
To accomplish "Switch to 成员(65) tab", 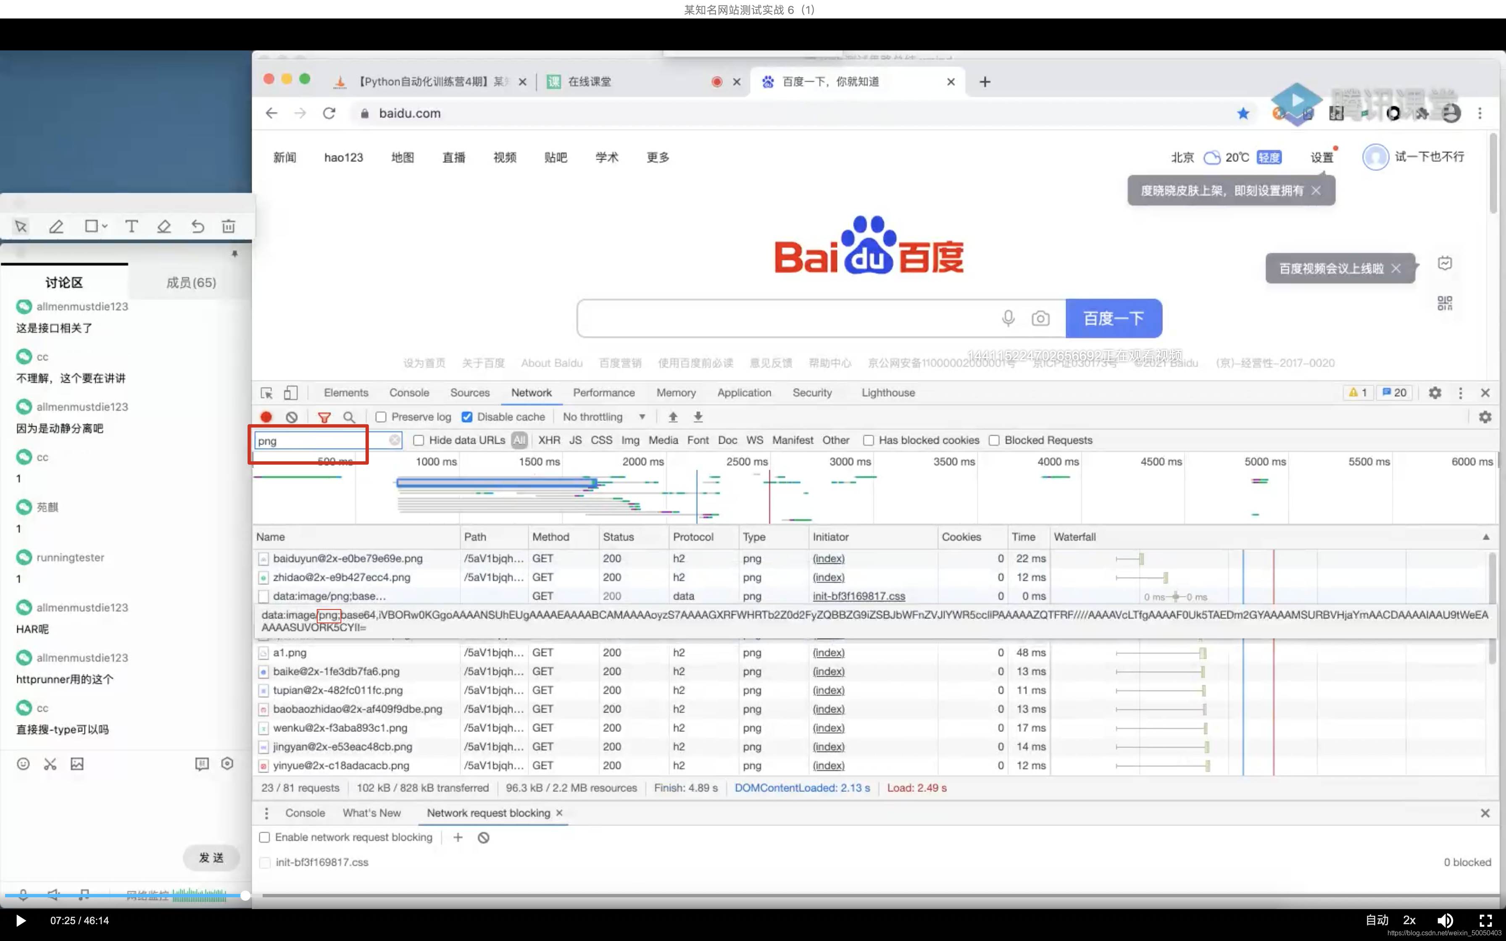I will click(191, 283).
